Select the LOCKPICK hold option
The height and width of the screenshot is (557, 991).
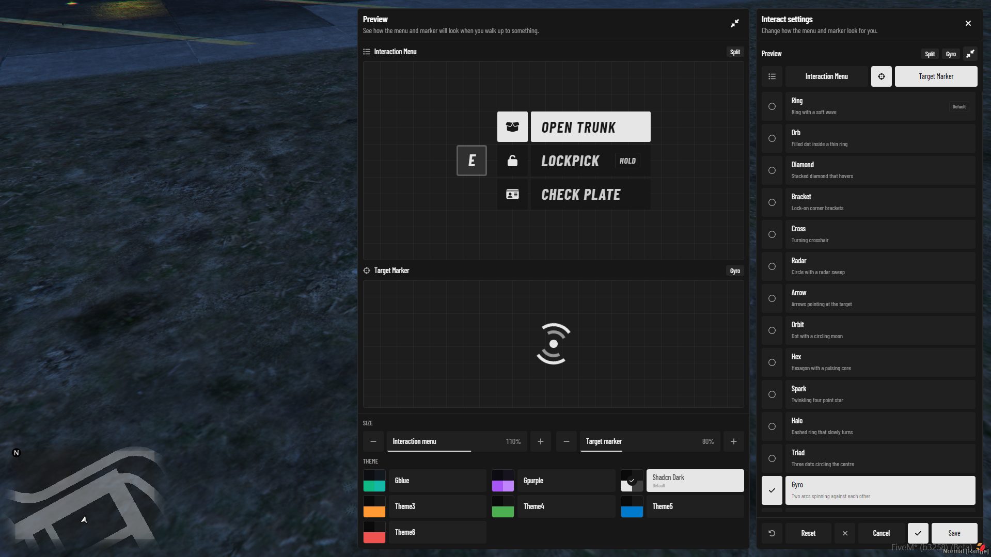[x=591, y=161]
